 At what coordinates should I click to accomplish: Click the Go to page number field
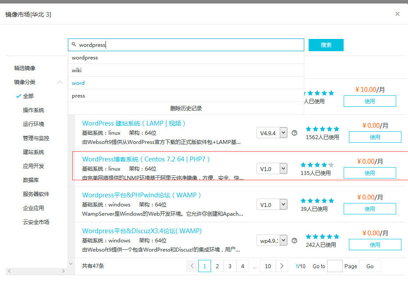[x=334, y=266]
